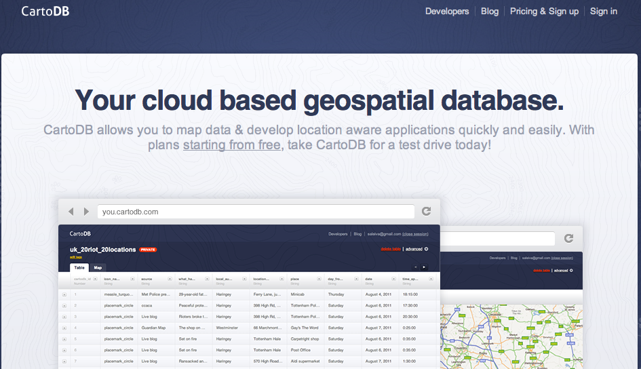Follow the 'starting from free' link
641x369 pixels.
pyautogui.click(x=232, y=145)
